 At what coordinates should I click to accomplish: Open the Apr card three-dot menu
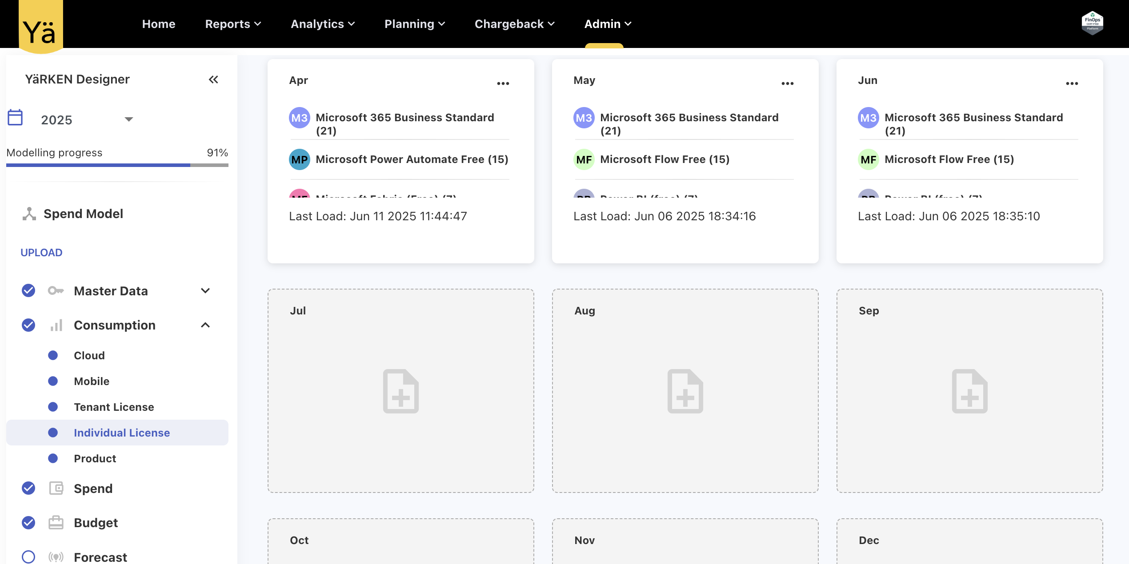[x=503, y=83]
